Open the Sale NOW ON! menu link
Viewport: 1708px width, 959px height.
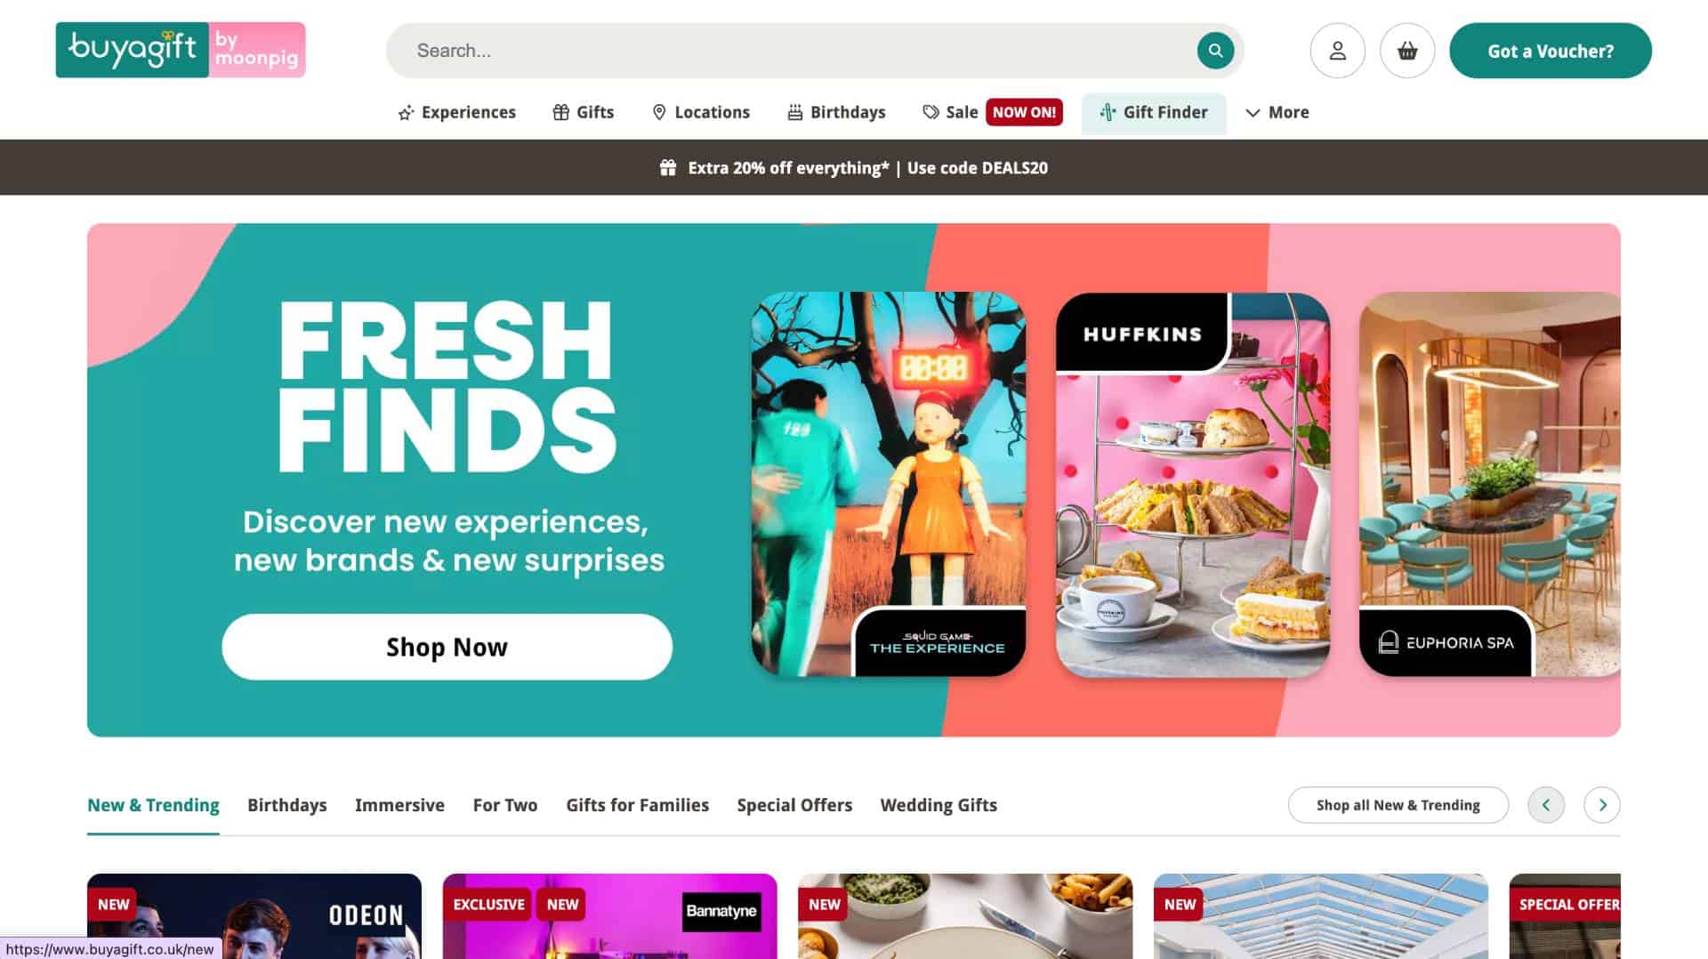pyautogui.click(x=992, y=112)
